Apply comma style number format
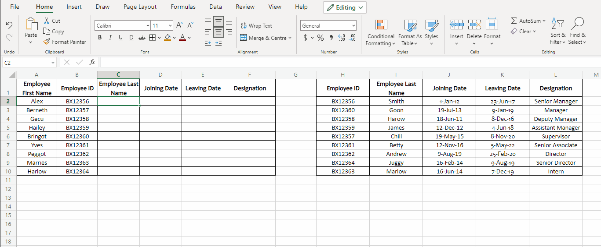601x247 pixels. [331, 38]
